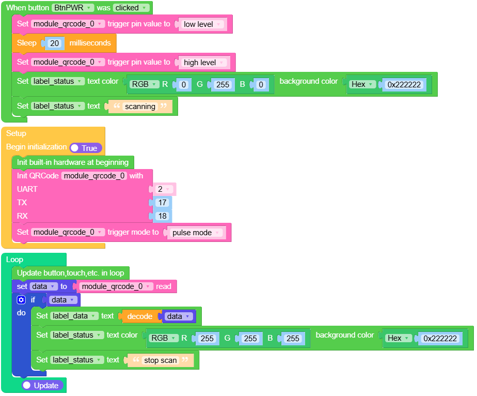
Task: Open the data dropdown in the if condition
Action: (62, 300)
